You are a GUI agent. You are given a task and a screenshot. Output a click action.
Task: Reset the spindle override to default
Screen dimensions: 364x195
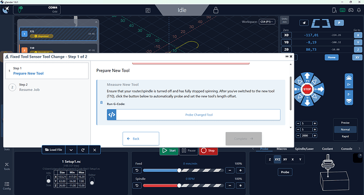137,185
